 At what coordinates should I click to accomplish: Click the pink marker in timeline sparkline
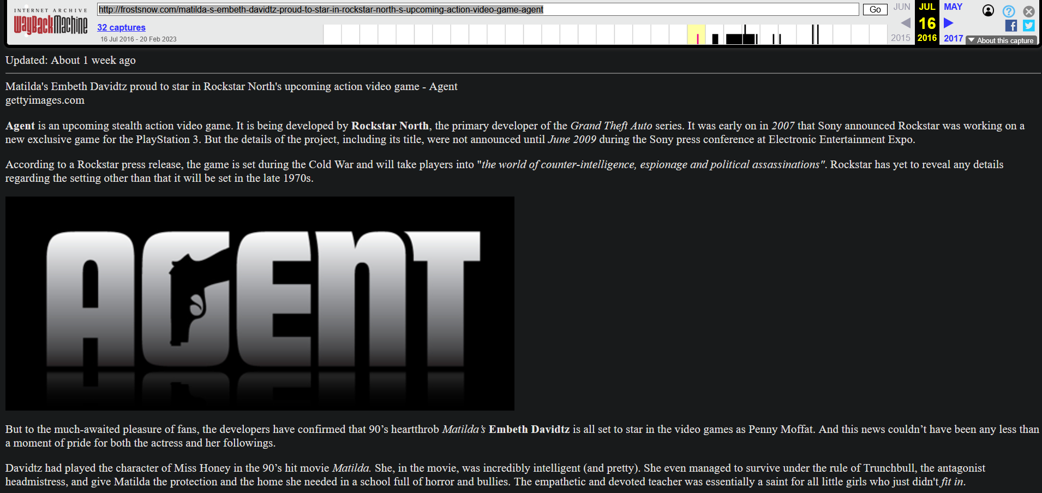697,39
